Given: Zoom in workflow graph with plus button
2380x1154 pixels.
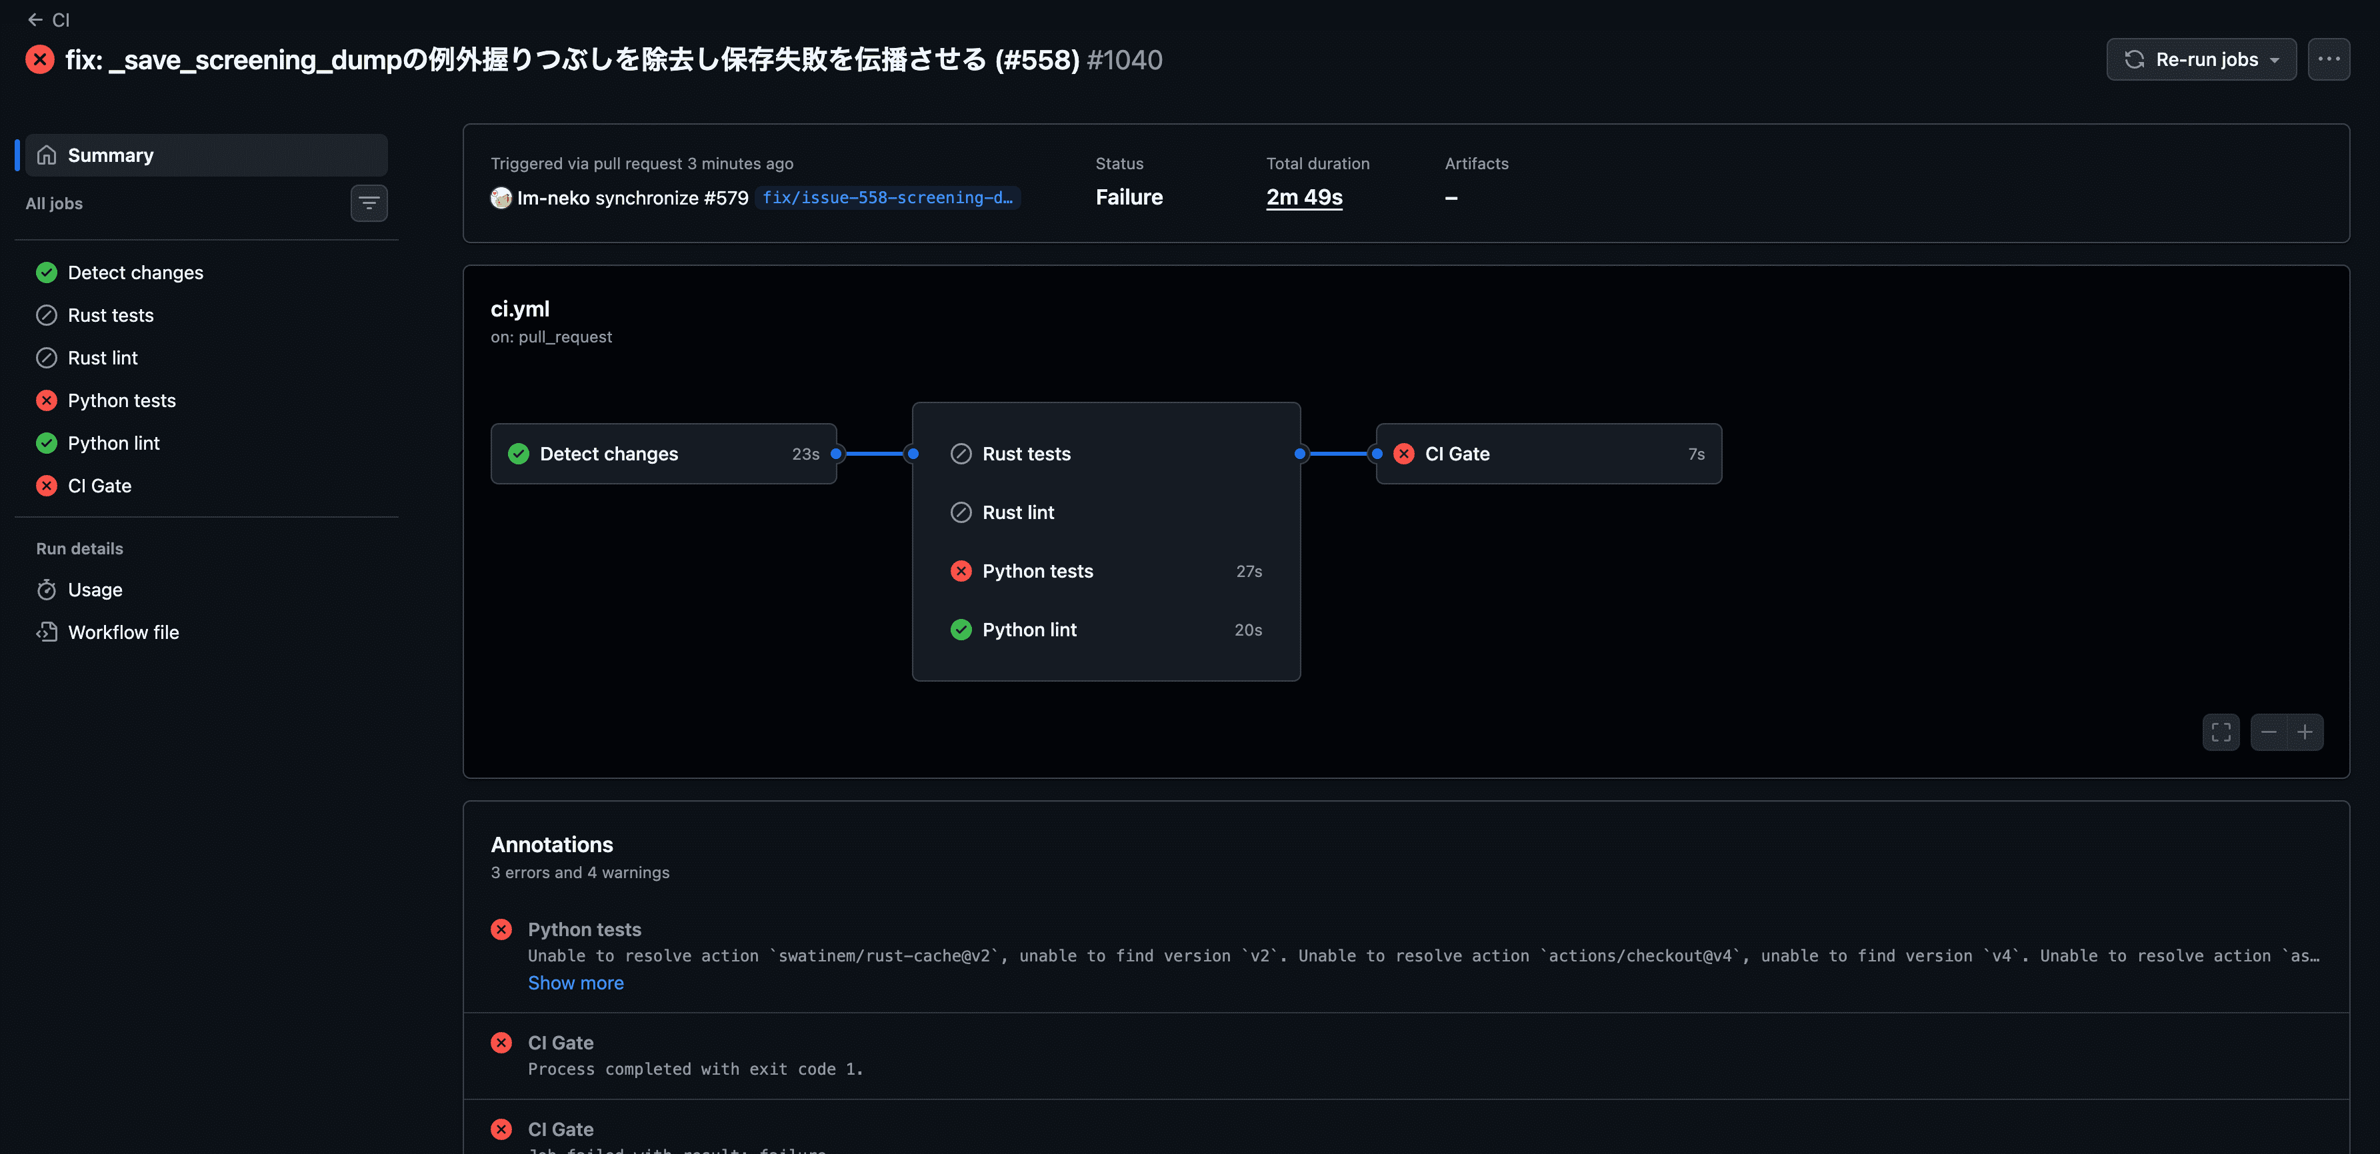Looking at the screenshot, I should (2305, 732).
